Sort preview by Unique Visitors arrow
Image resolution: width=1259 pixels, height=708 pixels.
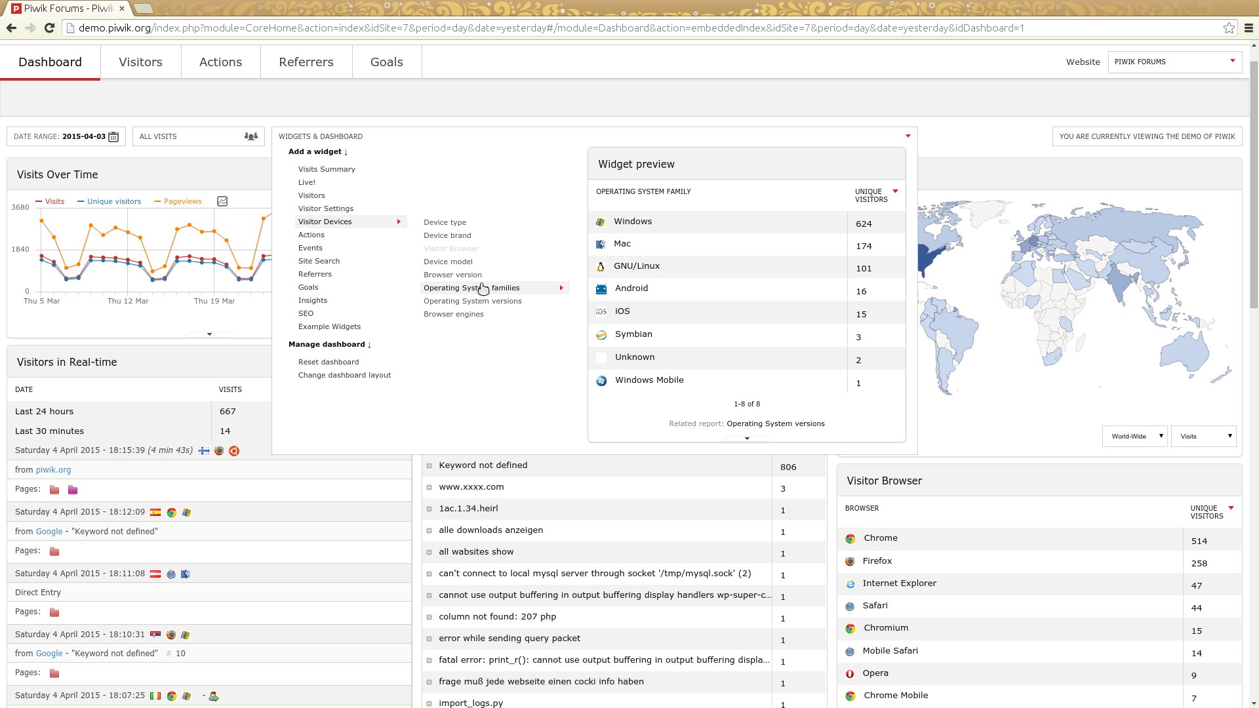point(895,191)
